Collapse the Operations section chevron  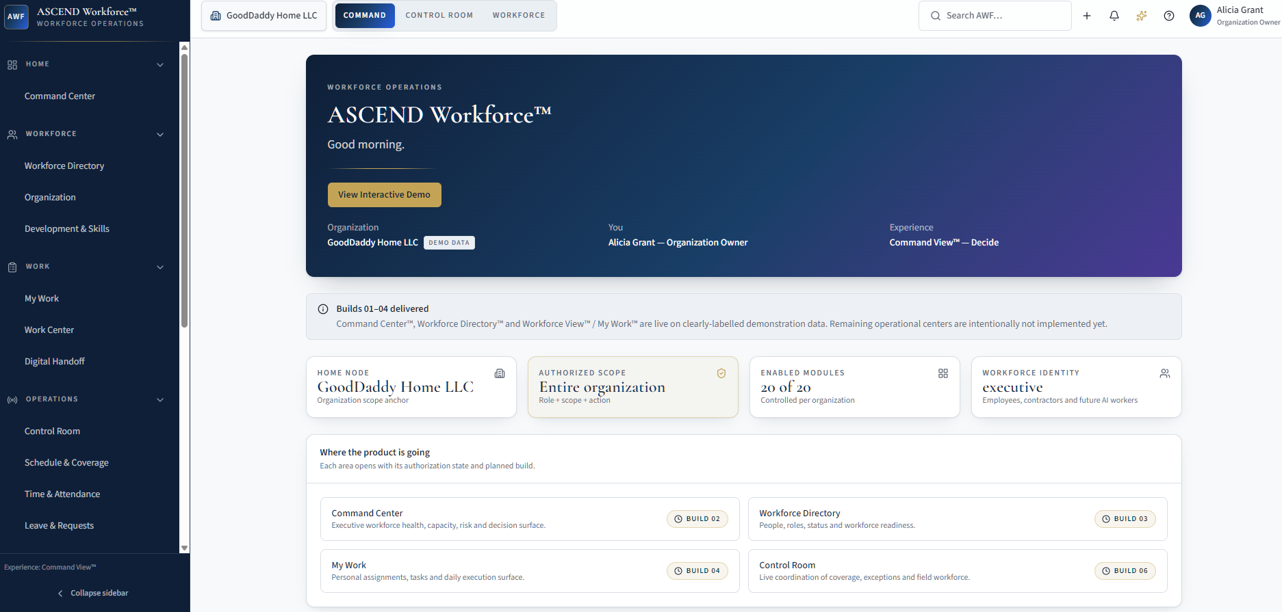pyautogui.click(x=160, y=400)
